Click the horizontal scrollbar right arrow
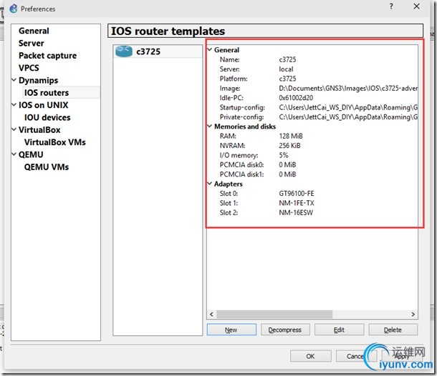Image resolution: width=437 pixels, height=376 pixels. 413,315
